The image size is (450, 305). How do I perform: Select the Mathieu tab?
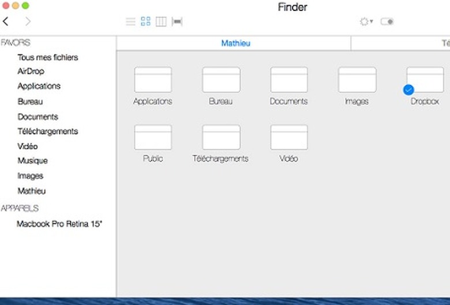[235, 43]
